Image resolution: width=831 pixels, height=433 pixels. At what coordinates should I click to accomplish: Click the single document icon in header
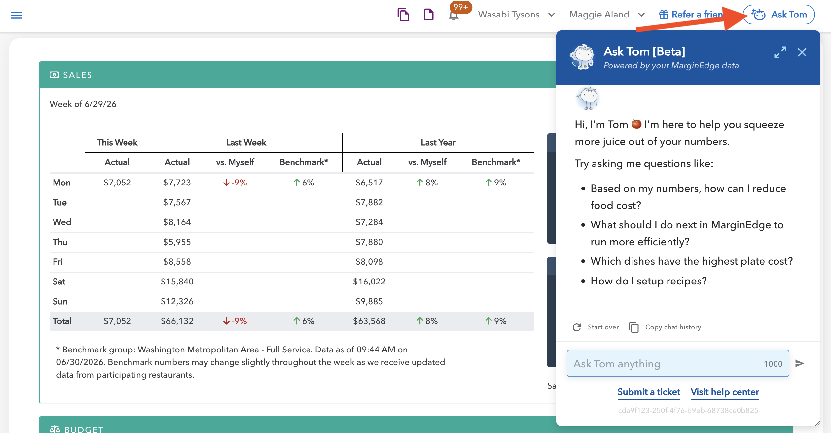coord(428,15)
